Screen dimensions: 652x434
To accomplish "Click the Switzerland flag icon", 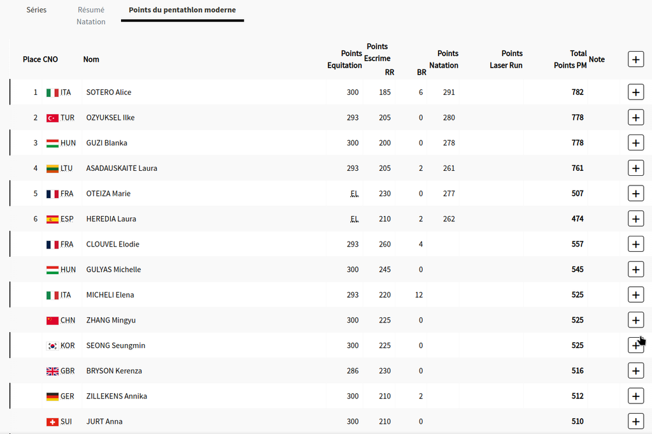I will pyautogui.click(x=52, y=422).
